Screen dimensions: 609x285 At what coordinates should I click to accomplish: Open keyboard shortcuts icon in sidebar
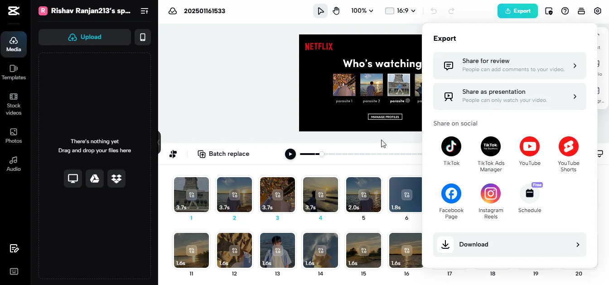[14, 271]
